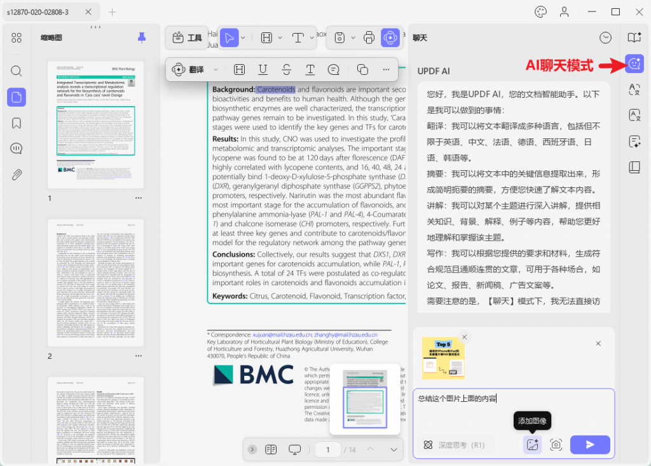
Task: Open the comments panel icon
Action: pos(17,149)
